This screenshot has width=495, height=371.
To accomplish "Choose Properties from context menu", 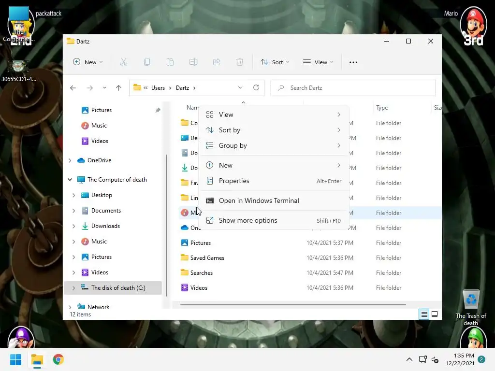I will click(274, 181).
